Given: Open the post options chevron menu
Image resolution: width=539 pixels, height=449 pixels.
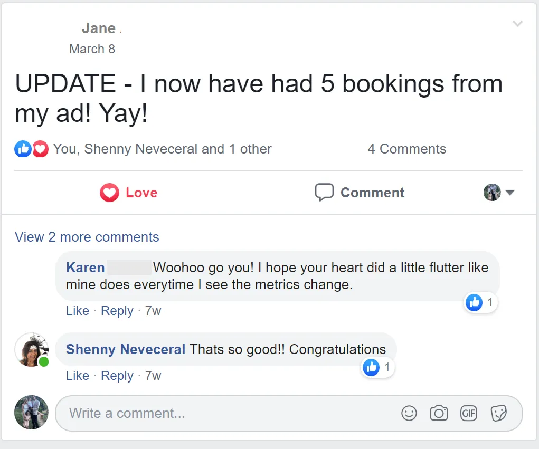Looking at the screenshot, I should [517, 24].
